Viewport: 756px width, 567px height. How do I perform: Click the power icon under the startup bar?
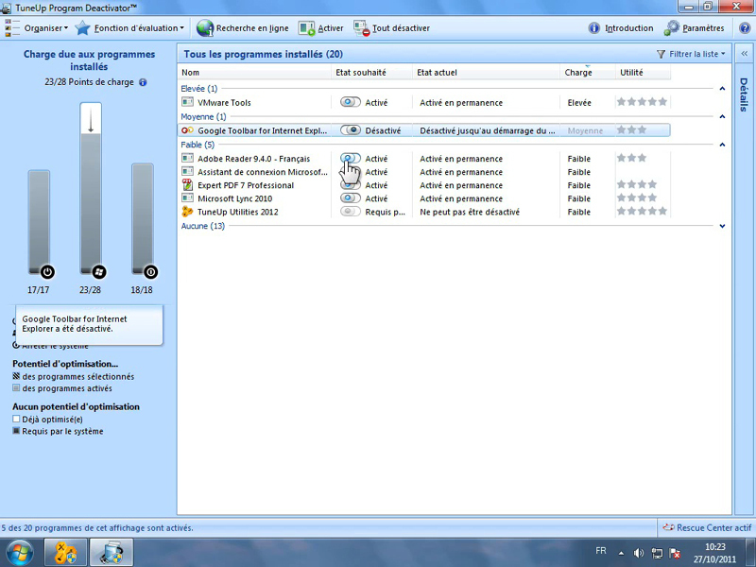46,272
